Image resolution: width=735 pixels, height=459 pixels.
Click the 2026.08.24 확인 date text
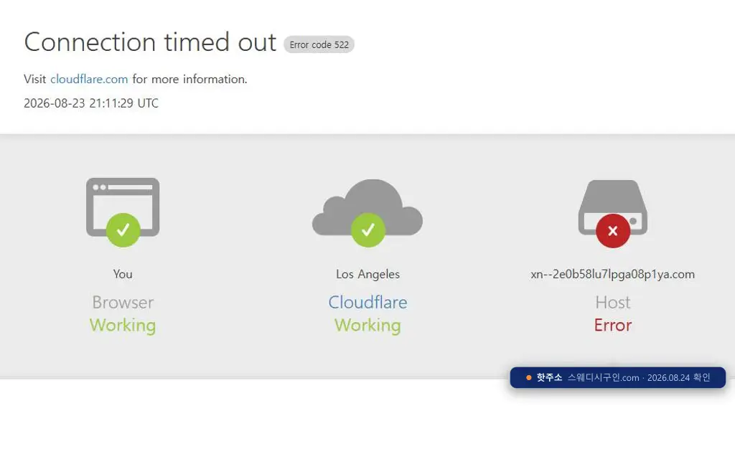click(x=679, y=377)
